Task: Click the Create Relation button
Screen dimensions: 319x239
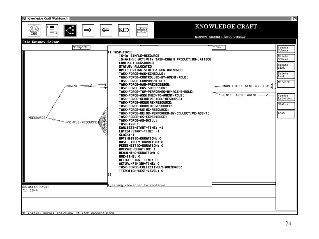Action: 286,97
